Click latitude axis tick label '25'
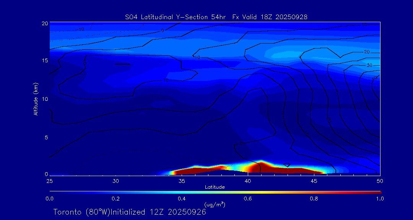The height and width of the screenshot is (220, 413). [49, 181]
